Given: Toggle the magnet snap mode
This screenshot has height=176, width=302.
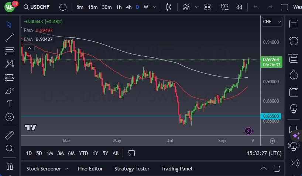Looking at the screenshot, I should tap(10, 166).
